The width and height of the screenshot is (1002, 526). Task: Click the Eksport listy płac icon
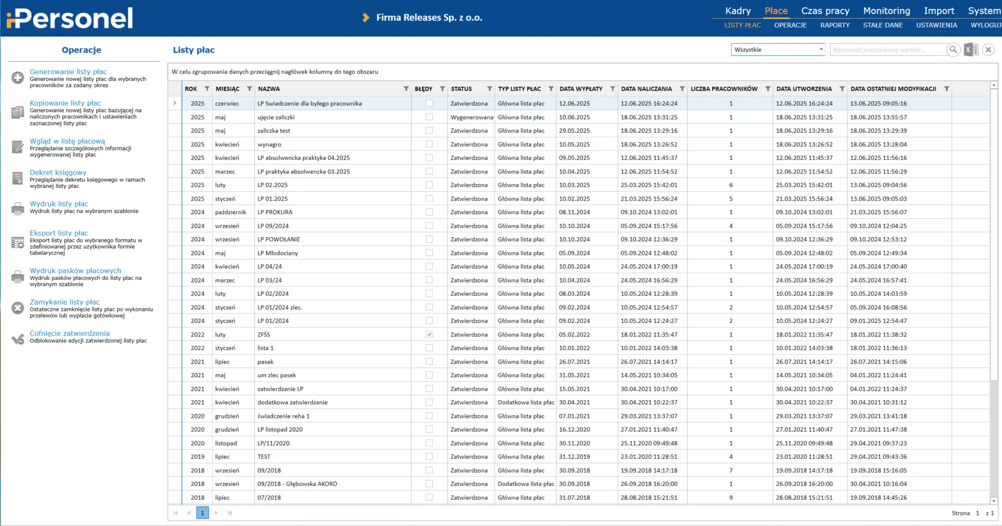[18, 242]
